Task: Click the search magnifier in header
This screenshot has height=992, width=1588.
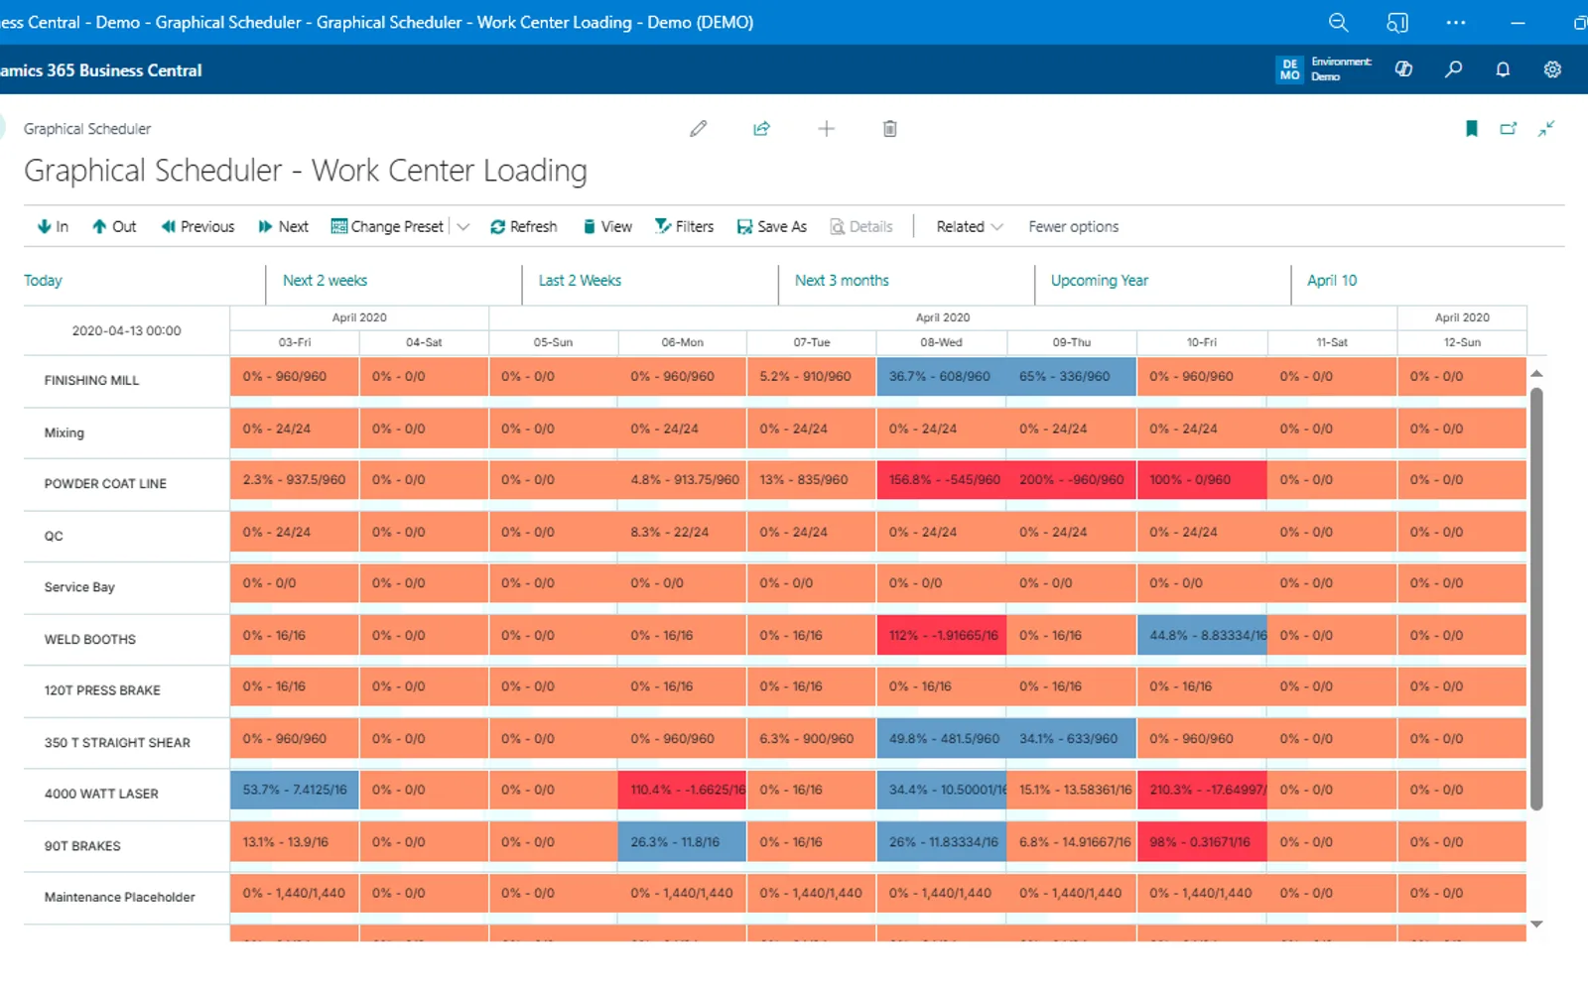Action: tap(1453, 69)
